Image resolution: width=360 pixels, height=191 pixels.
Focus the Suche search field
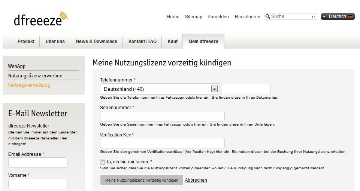coord(291,16)
